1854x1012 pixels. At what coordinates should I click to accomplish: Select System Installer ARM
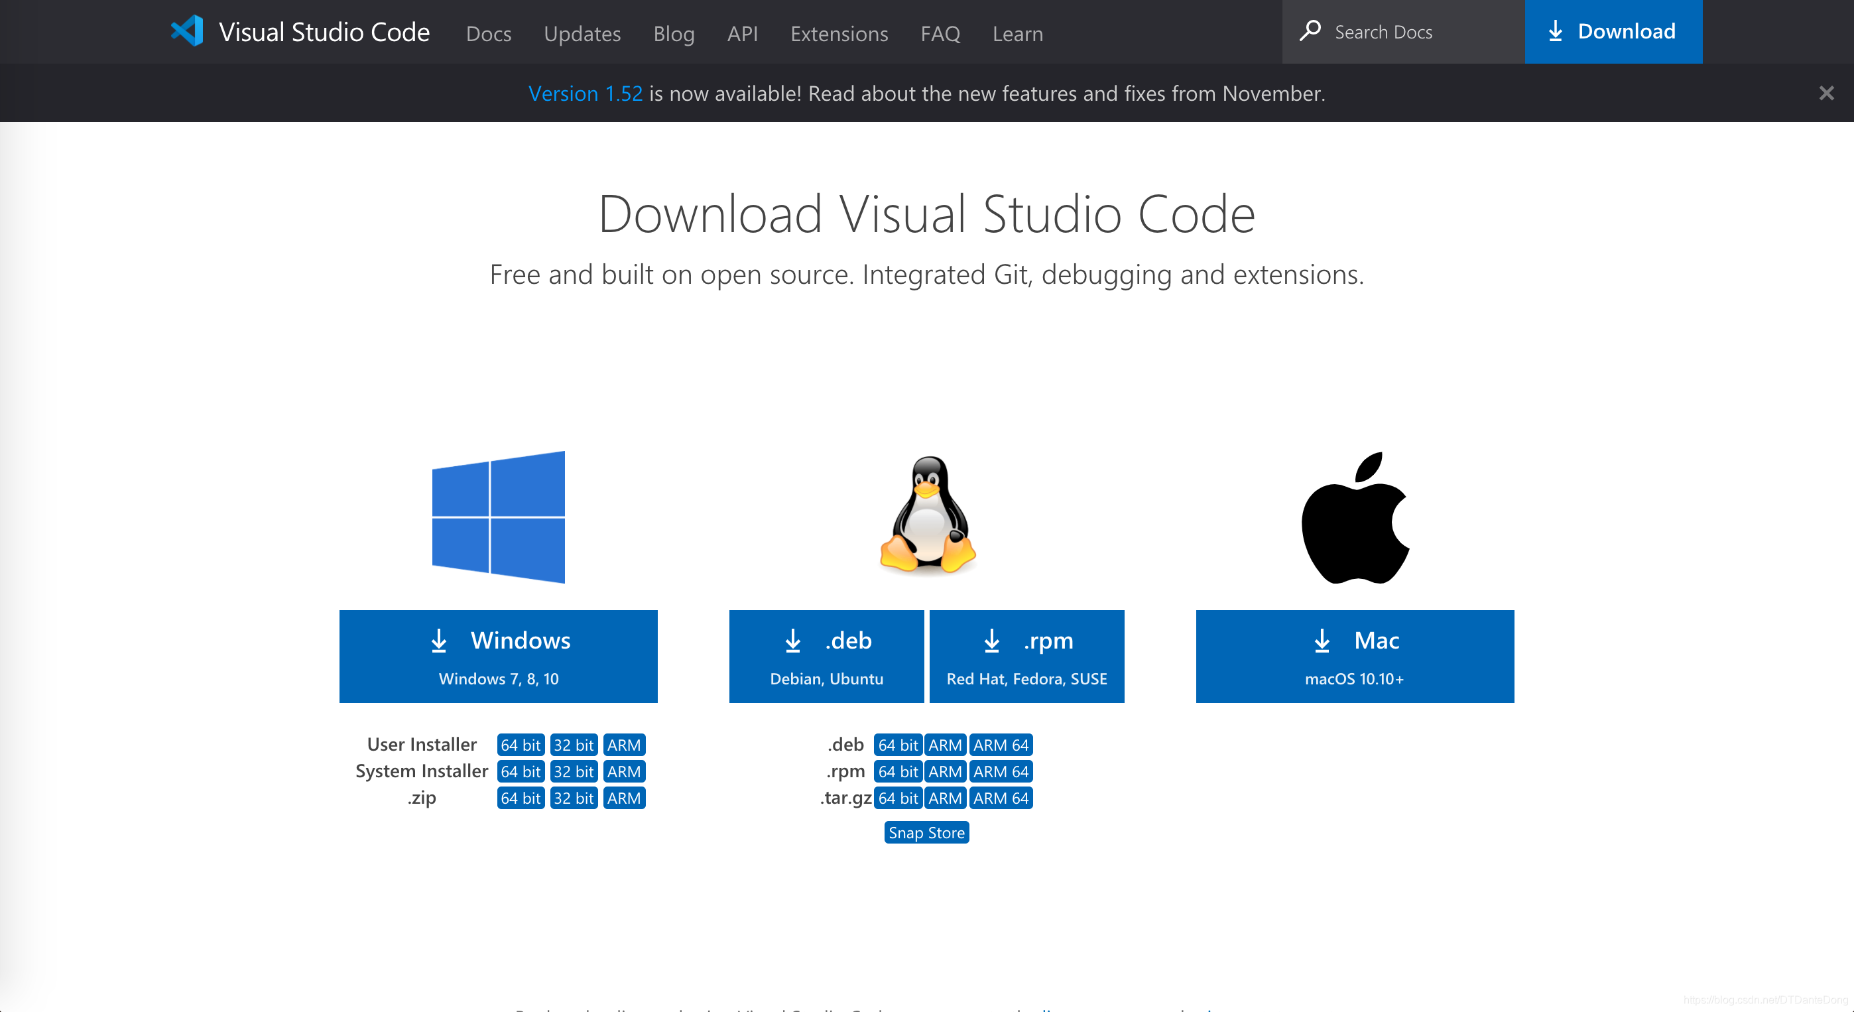pyautogui.click(x=624, y=771)
